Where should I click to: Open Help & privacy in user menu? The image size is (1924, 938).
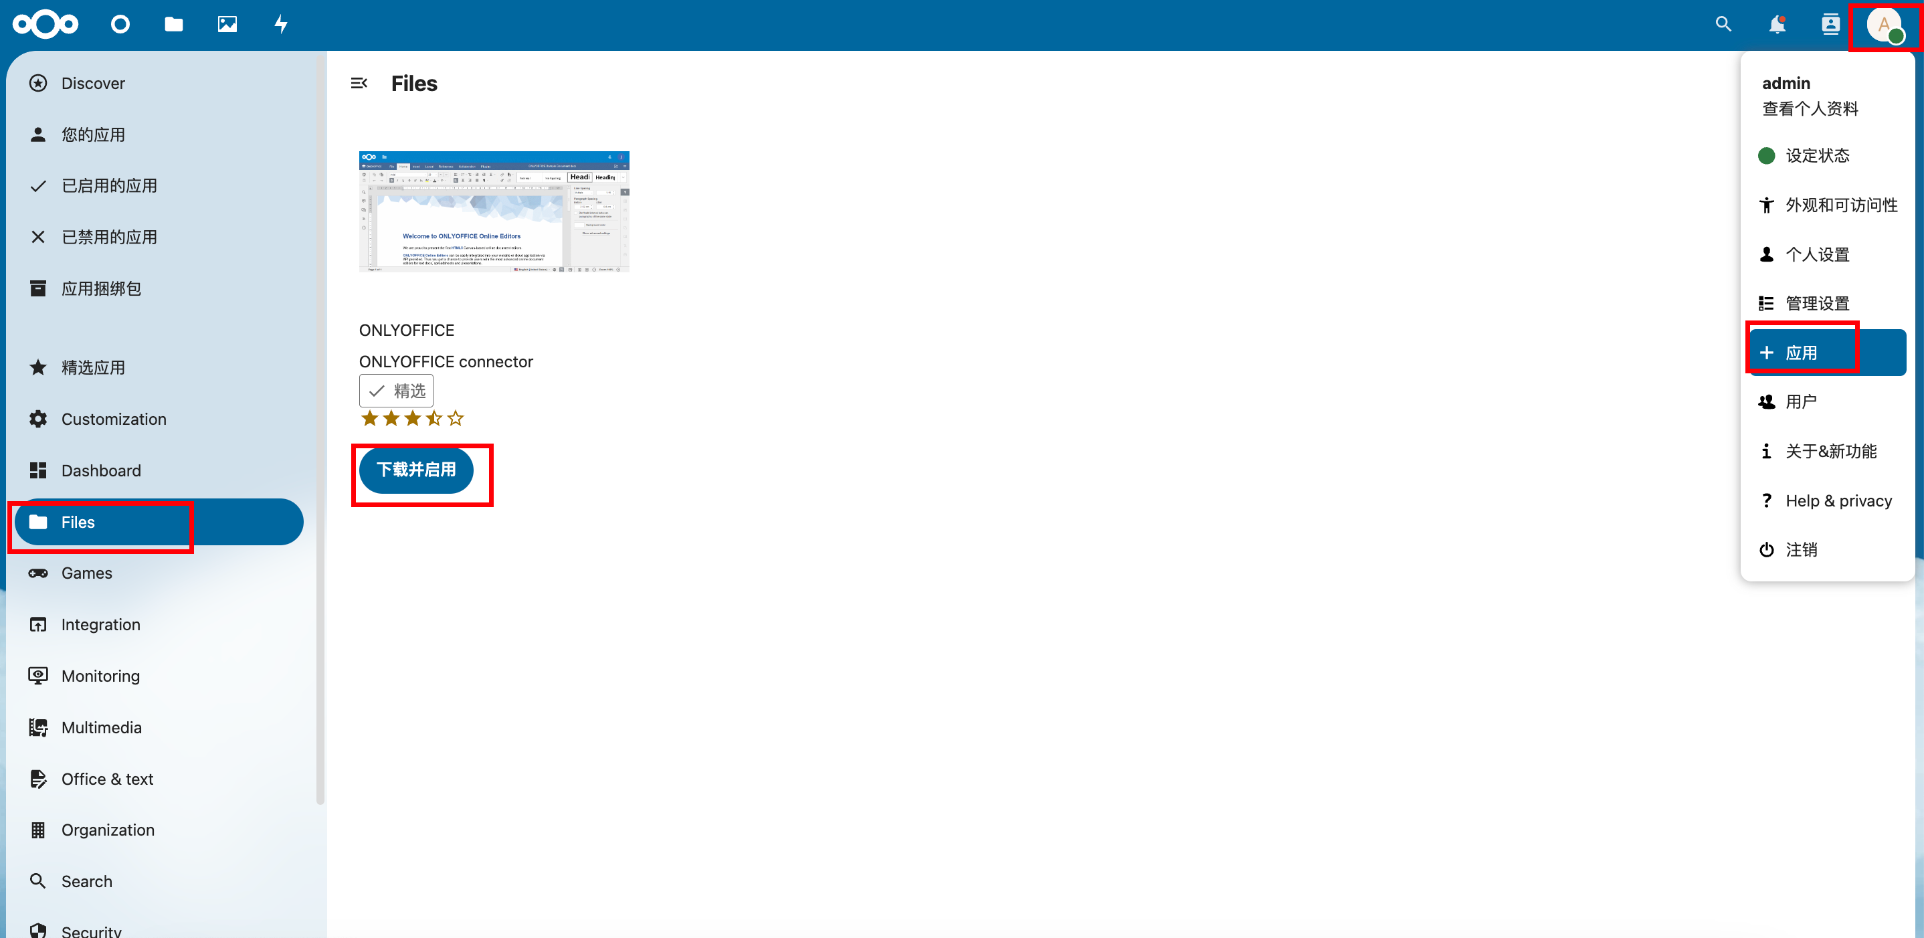[x=1828, y=500]
